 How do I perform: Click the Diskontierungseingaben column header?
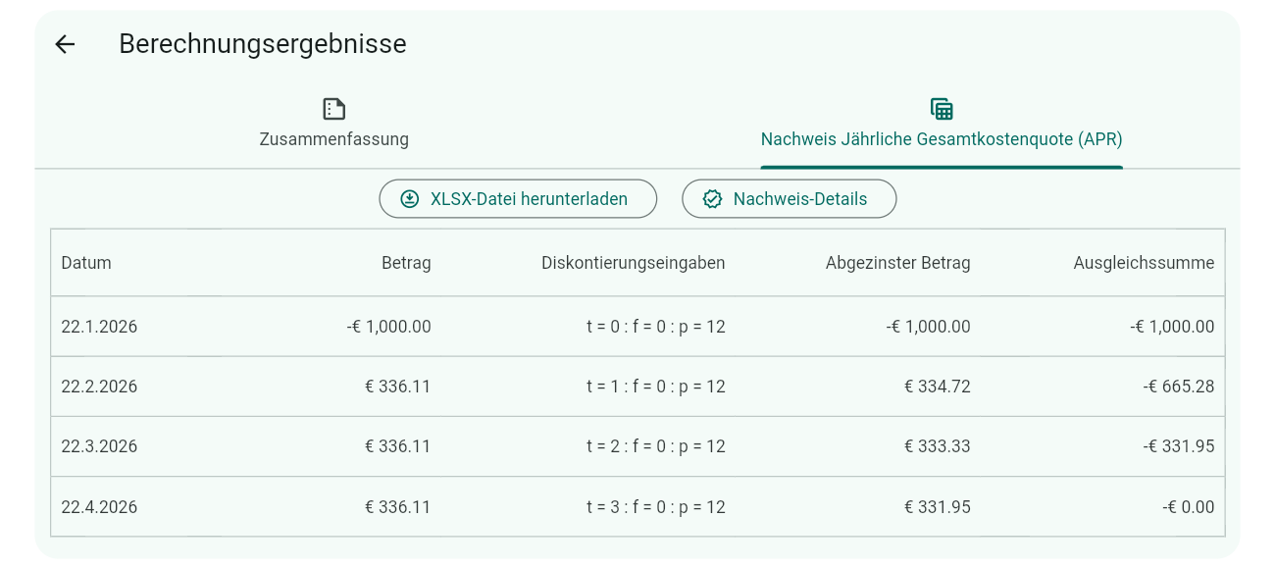click(x=633, y=263)
